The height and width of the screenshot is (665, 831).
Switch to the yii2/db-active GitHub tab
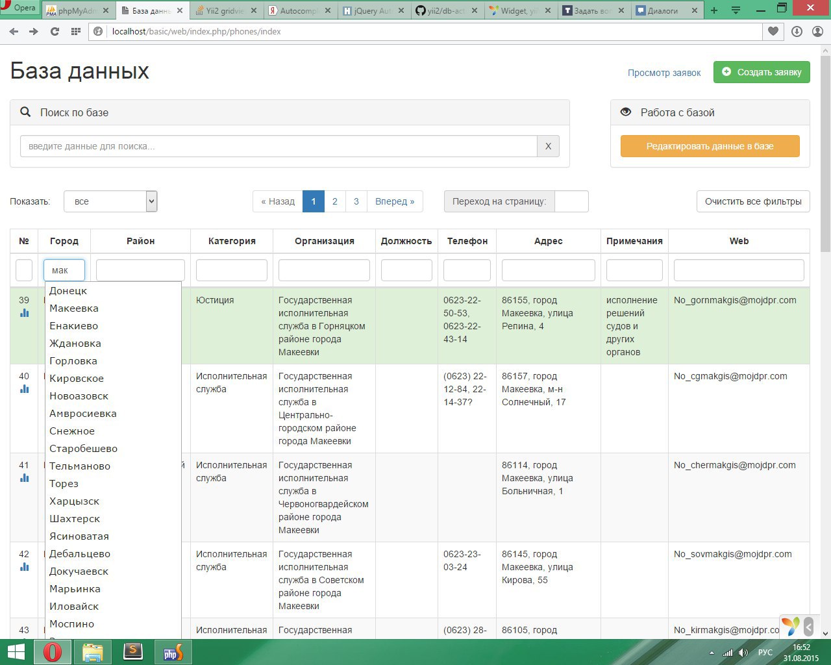point(447,11)
